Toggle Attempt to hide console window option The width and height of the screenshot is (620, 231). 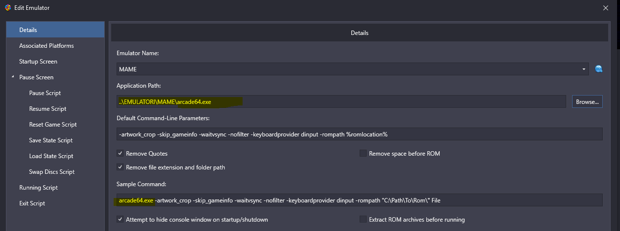[120, 219]
